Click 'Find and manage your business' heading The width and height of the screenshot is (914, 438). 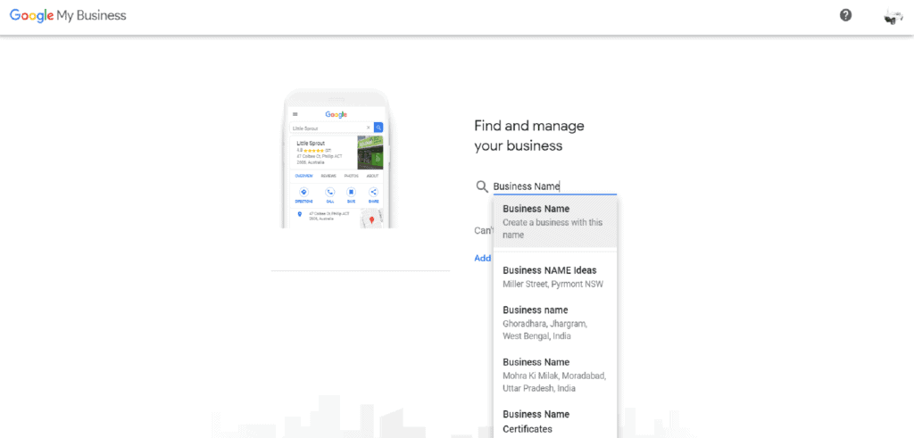pyautogui.click(x=529, y=136)
